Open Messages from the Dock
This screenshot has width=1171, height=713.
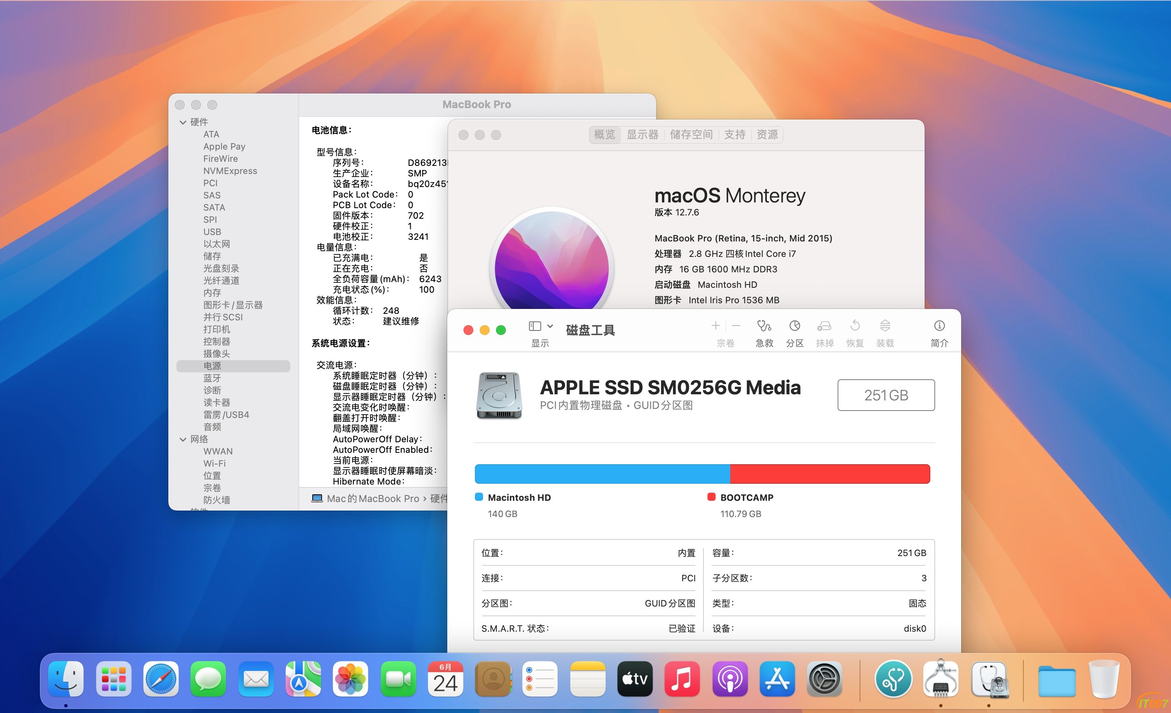(x=208, y=679)
